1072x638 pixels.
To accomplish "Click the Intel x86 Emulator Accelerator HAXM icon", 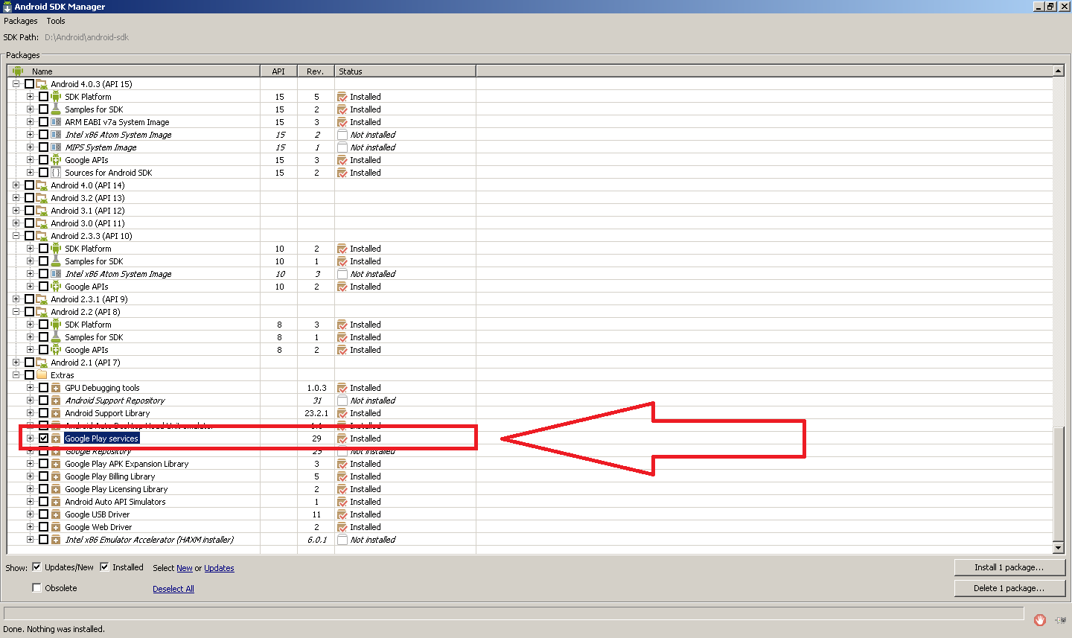I will (x=56, y=540).
